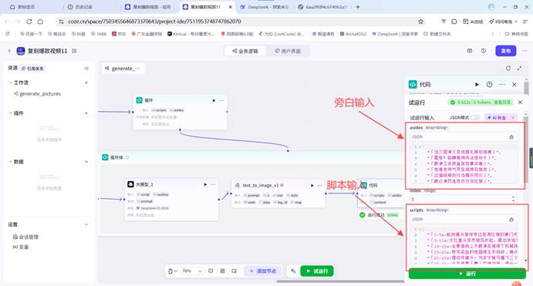
Task: Select the text_to_image_v1 node title
Action: tap(261, 186)
